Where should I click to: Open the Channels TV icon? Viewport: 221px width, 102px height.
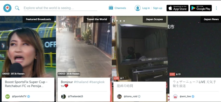coord(111,7)
